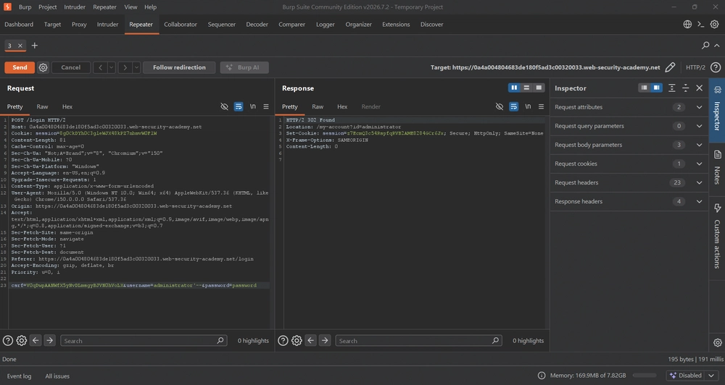Close the Inspector panel

coord(700,88)
